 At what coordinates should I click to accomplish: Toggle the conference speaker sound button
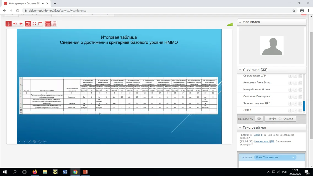pyautogui.click(x=15, y=24)
